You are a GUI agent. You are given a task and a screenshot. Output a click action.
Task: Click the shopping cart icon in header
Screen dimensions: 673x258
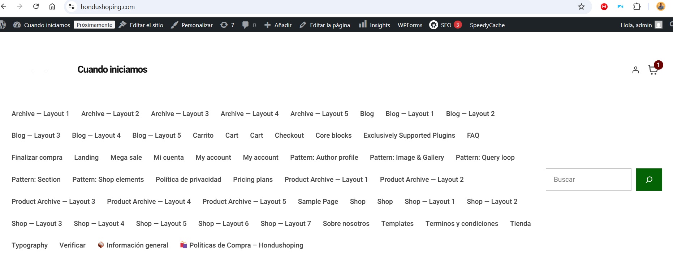pos(653,70)
